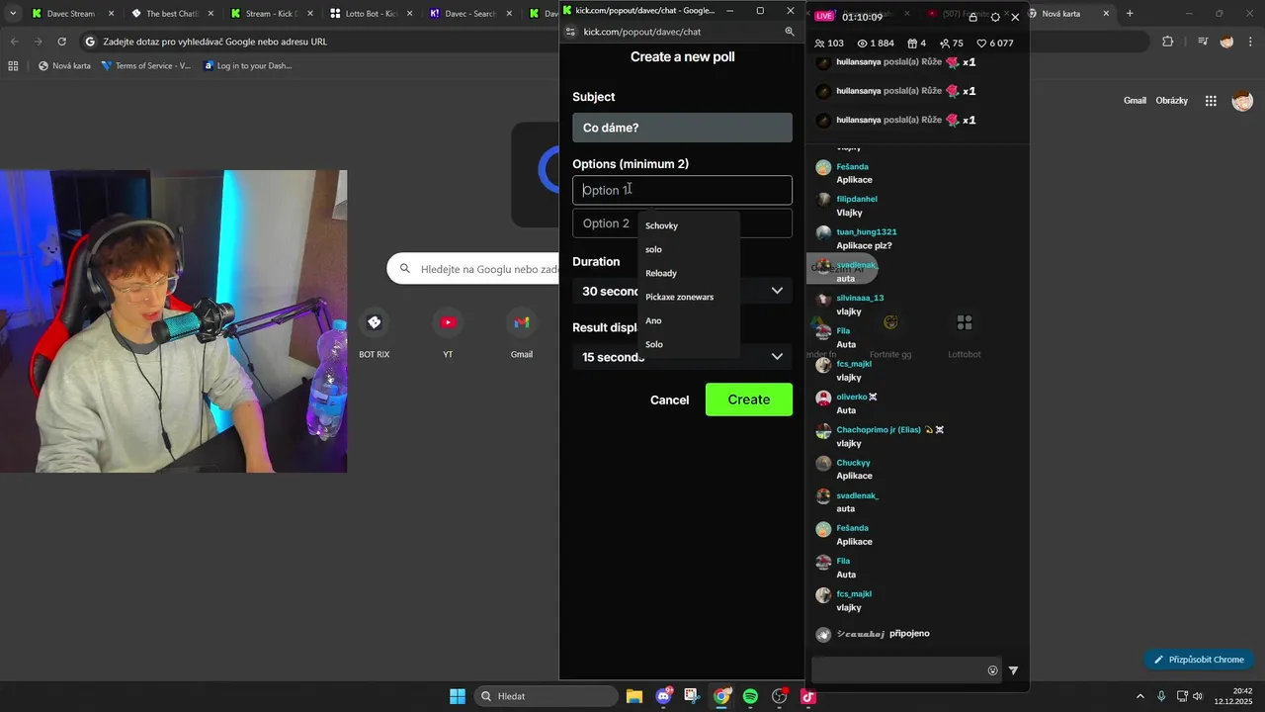The height and width of the screenshot is (712, 1265).
Task: Click Obrázky link on new tab page
Action: (1172, 101)
